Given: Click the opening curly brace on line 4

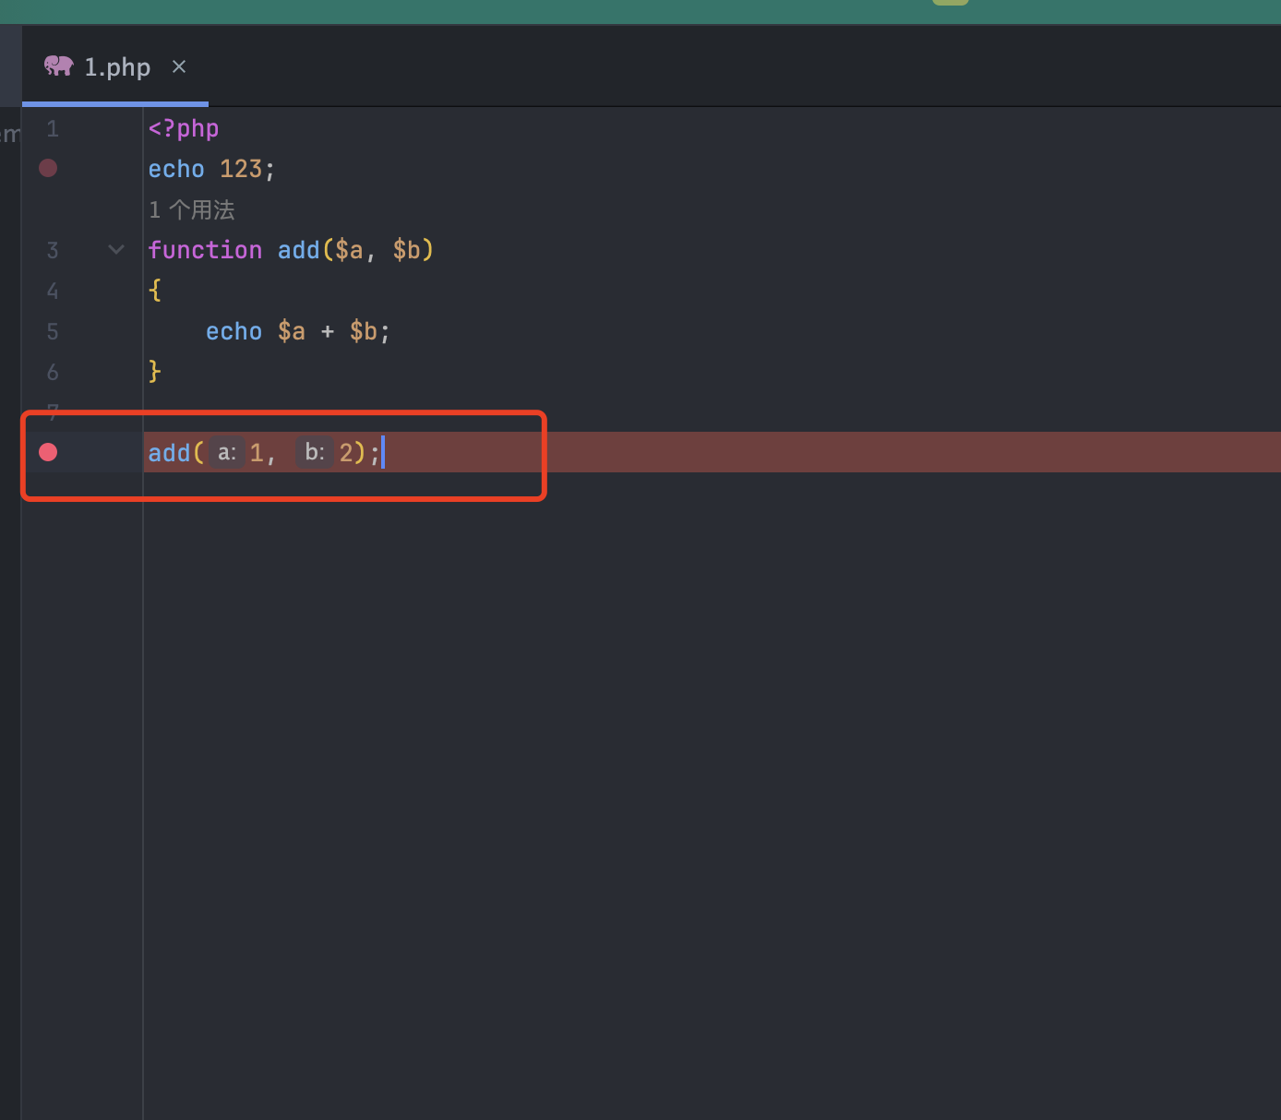Looking at the screenshot, I should [x=155, y=291].
